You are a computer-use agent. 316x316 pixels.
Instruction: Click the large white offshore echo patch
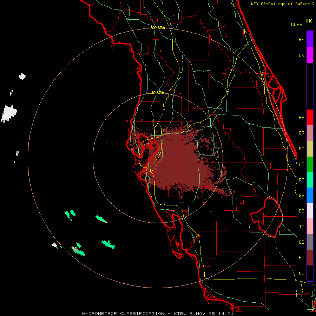tap(9, 113)
